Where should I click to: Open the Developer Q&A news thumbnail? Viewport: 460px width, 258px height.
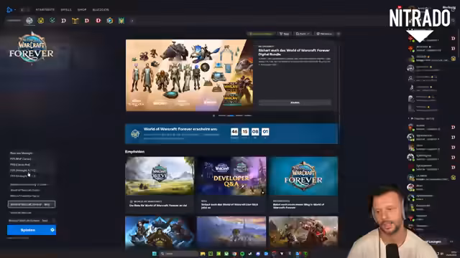pos(231,176)
